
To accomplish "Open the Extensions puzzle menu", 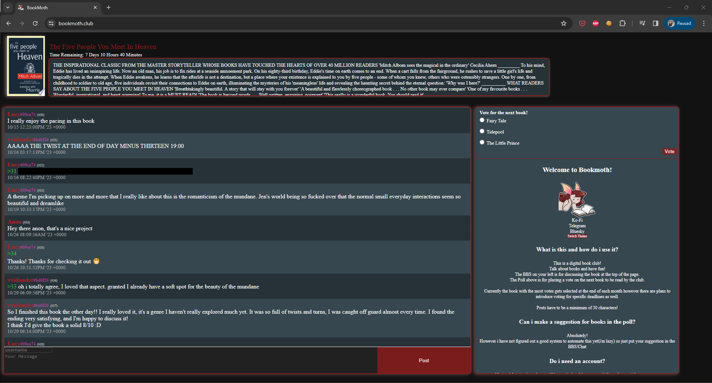I will (622, 23).
